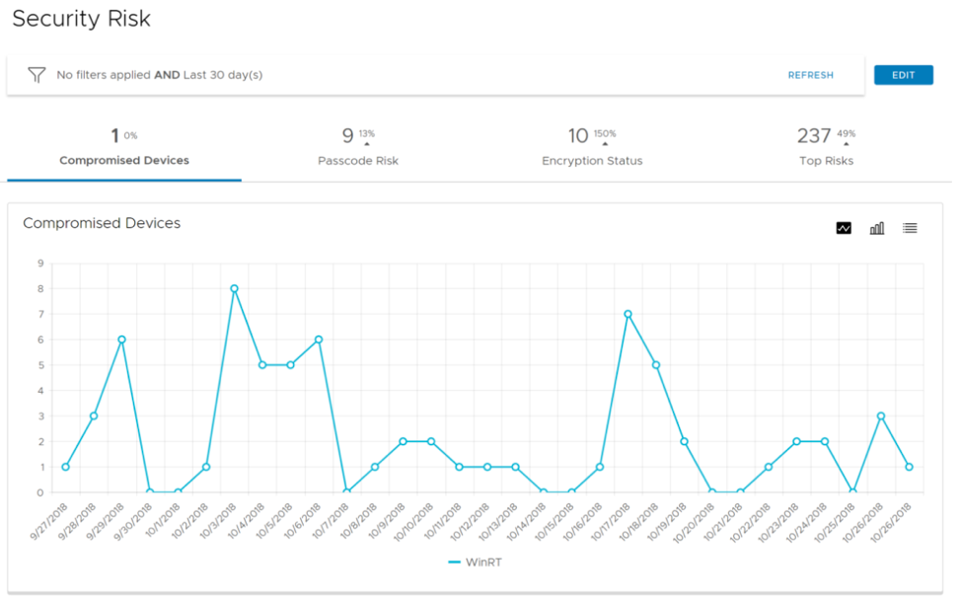Switch to line chart view
Image resolution: width=961 pixels, height=602 pixels.
point(844,228)
